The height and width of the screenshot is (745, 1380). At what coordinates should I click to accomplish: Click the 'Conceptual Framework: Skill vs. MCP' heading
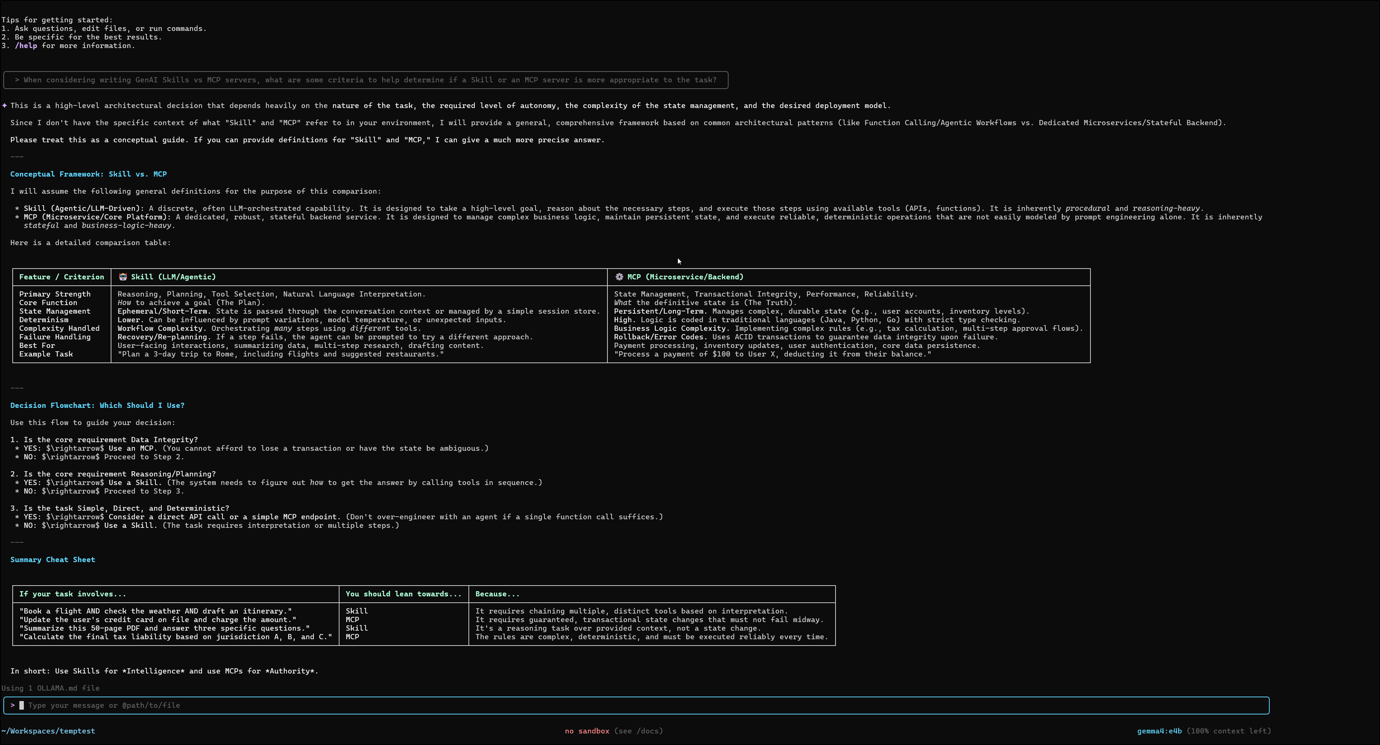click(88, 174)
